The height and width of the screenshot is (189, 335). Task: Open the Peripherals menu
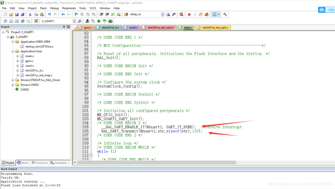point(69,8)
